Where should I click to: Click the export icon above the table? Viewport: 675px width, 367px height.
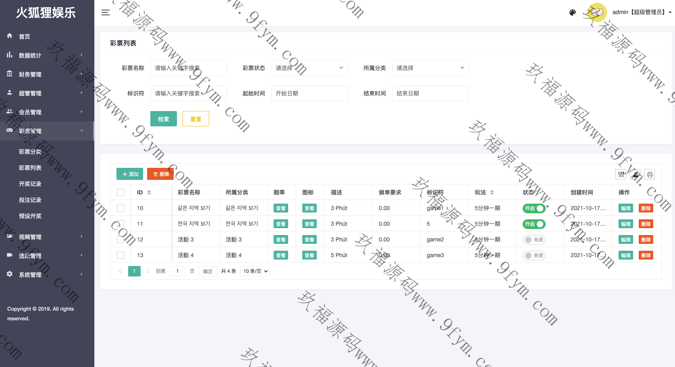tap(636, 174)
